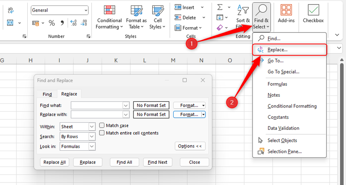Click the Find All button
Viewport: 346px width, 185px height.
125,162
